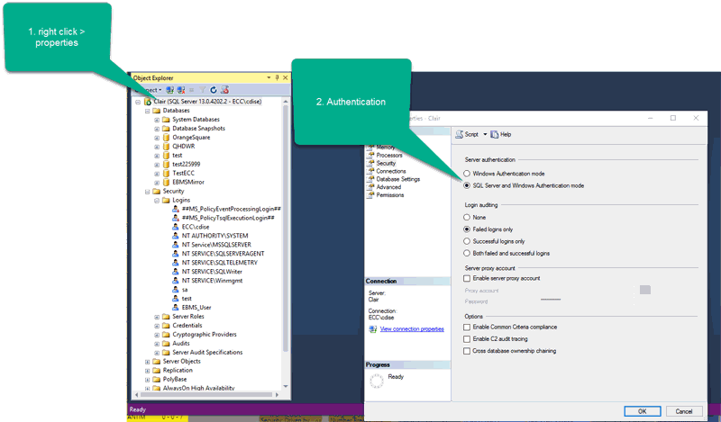Select the sa login icon

tap(176, 289)
